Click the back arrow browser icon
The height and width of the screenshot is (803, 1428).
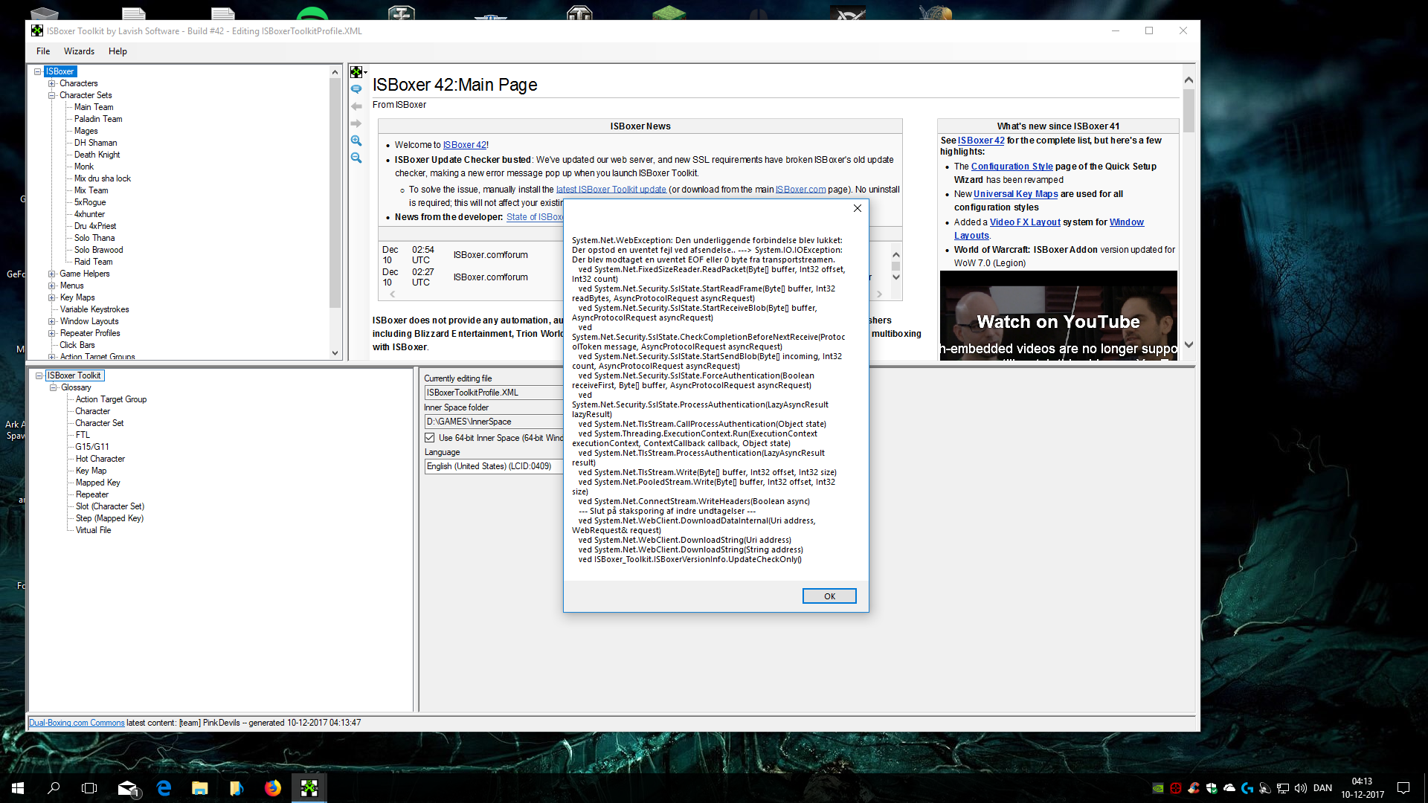[x=356, y=106]
